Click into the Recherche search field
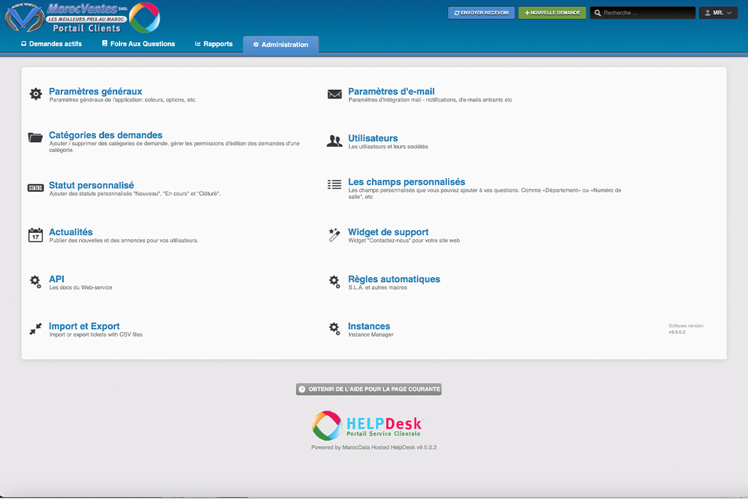 (646, 13)
